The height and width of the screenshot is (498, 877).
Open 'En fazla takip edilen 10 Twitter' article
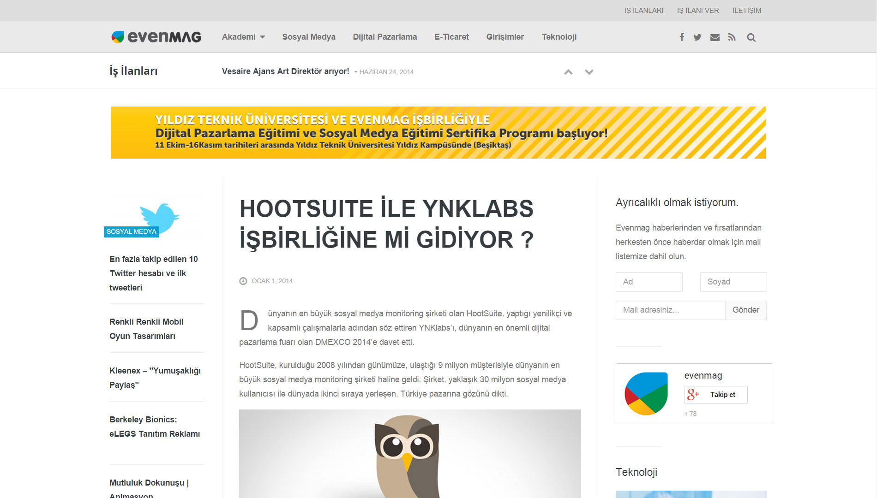point(154,273)
